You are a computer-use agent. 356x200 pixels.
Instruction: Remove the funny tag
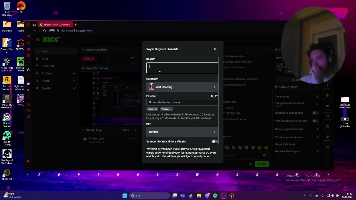[x=156, y=109]
